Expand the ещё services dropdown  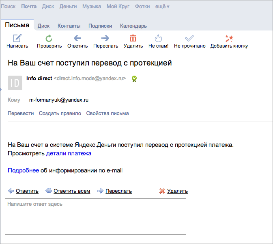pos(162,7)
